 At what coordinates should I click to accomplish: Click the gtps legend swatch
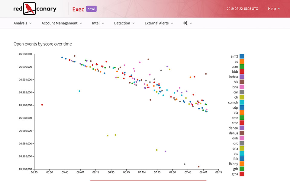242,174
